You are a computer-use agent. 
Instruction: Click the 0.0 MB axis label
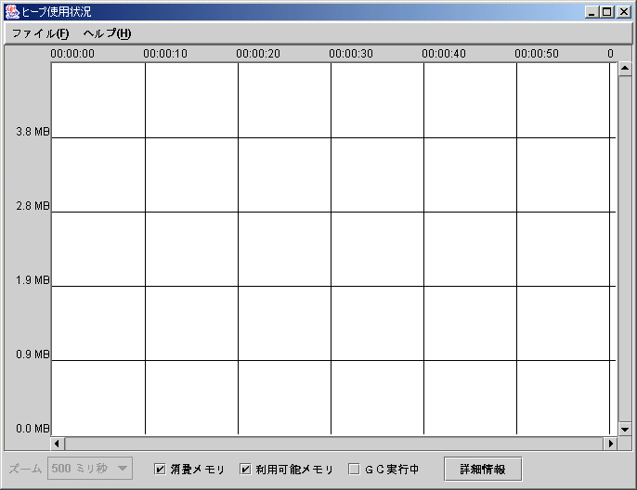[x=32, y=429]
